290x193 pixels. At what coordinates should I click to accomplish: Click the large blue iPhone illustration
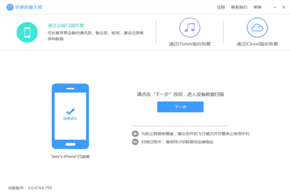coord(70,116)
